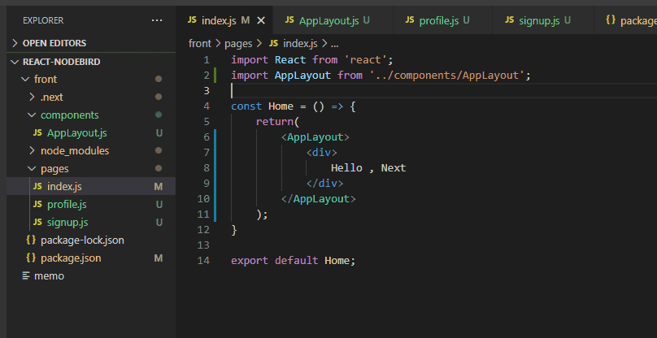
Task: Click the lines icon beside memo
Action: coord(26,276)
